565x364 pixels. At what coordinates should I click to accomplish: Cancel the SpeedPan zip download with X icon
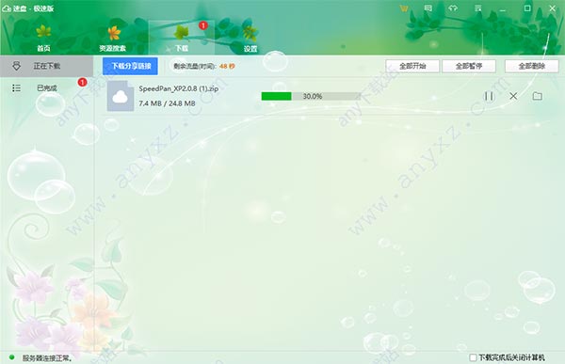pos(513,96)
